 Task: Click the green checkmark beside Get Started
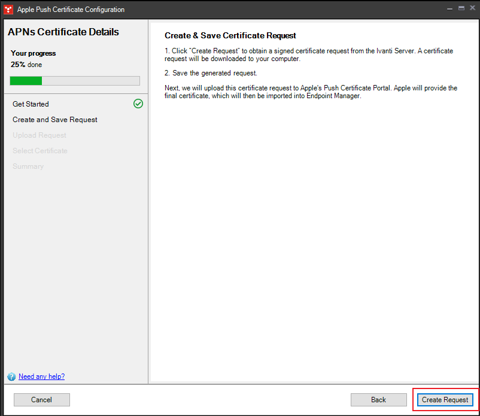tap(138, 104)
